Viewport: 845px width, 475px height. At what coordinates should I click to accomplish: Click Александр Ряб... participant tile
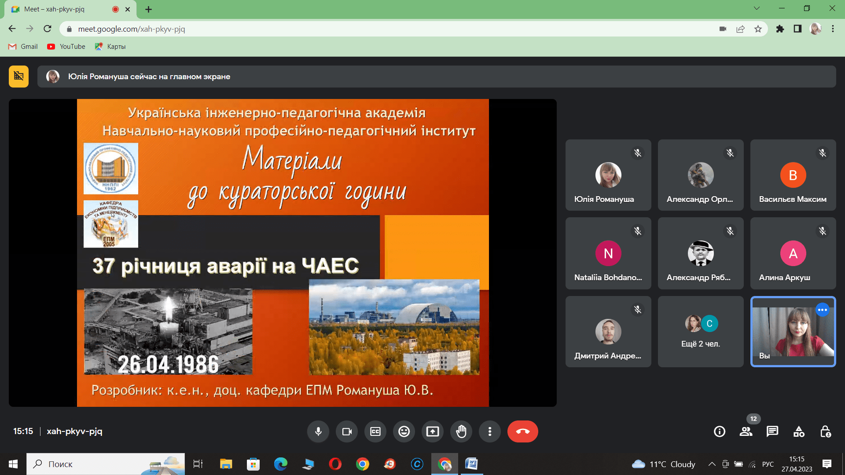[701, 253]
